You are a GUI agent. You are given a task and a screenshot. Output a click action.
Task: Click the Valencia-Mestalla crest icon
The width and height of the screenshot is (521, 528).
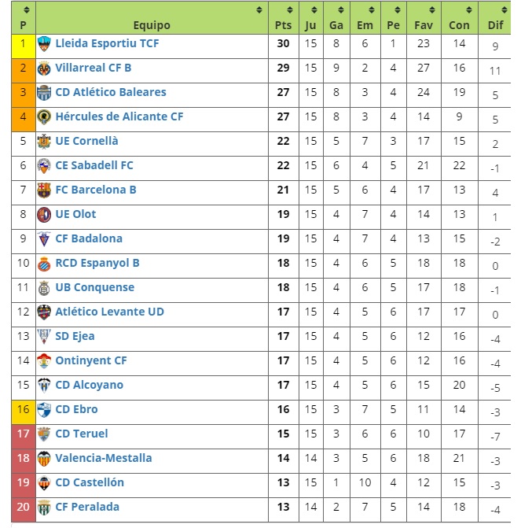point(44,459)
